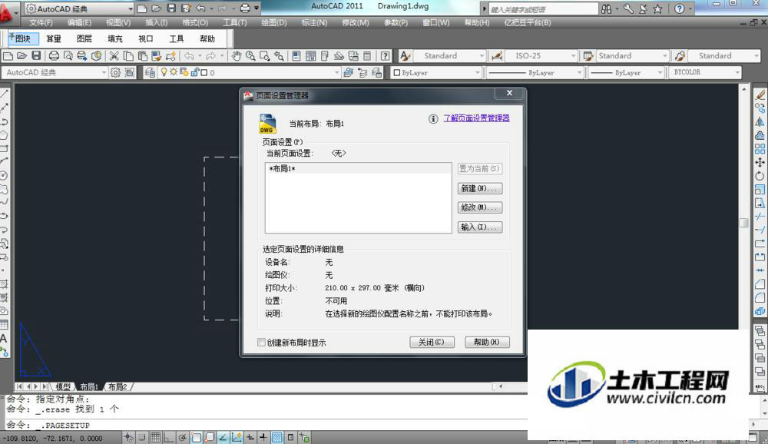768x444 pixels.
Task: Click the Zoom Window icon
Action: 265,56
